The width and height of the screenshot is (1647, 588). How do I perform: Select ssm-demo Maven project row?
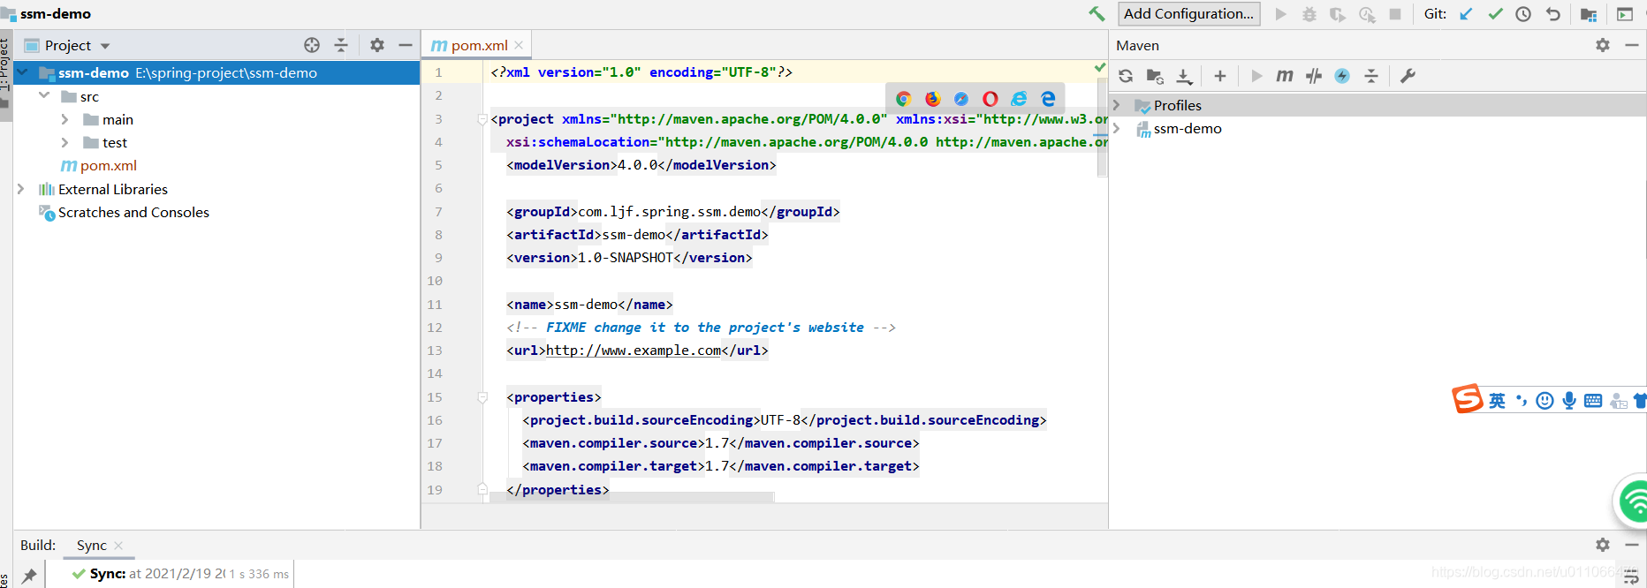coord(1378,128)
